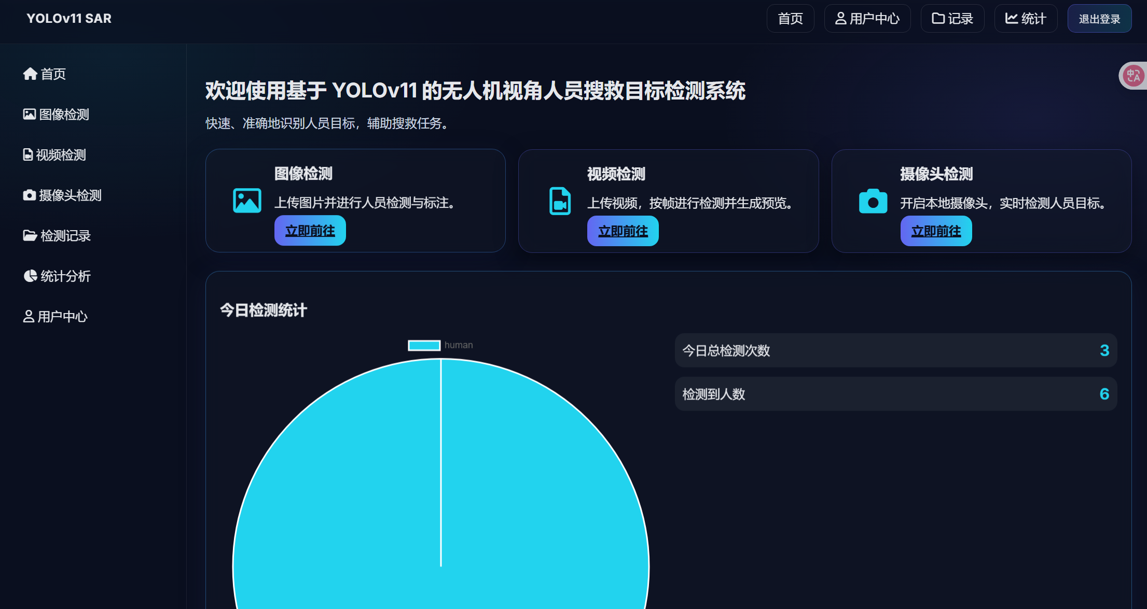This screenshot has width=1147, height=609.
Task: Click the large video file icon in 视频检测 card
Action: 560,201
